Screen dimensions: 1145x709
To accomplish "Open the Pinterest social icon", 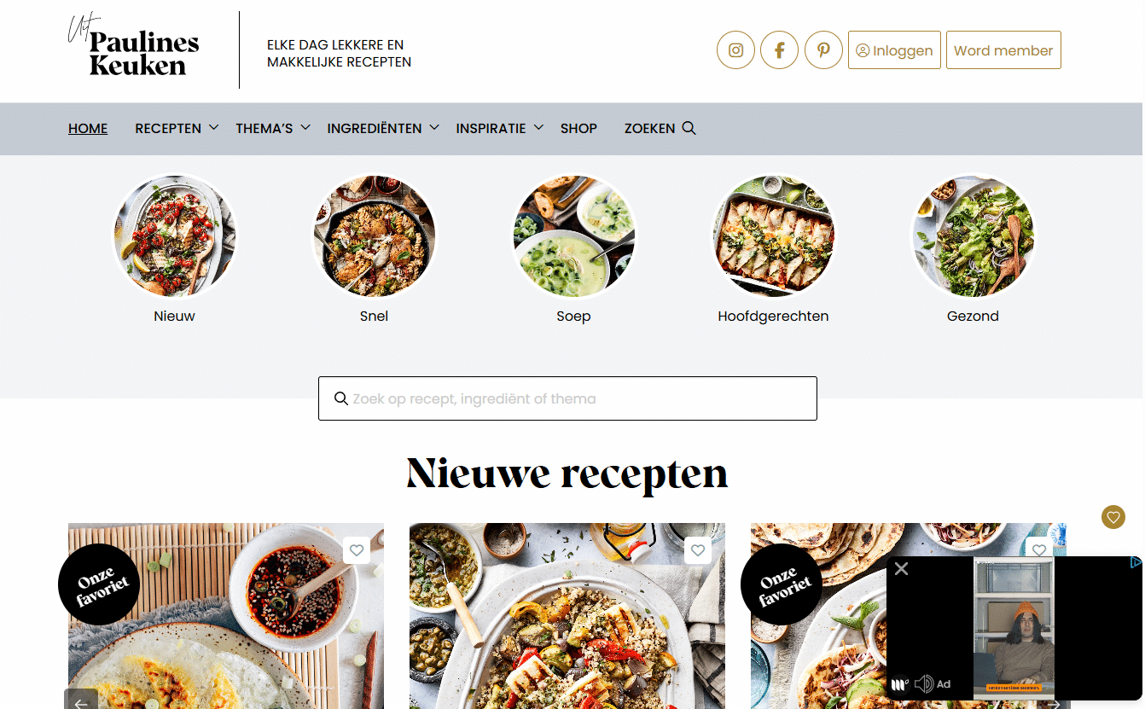I will 823,50.
